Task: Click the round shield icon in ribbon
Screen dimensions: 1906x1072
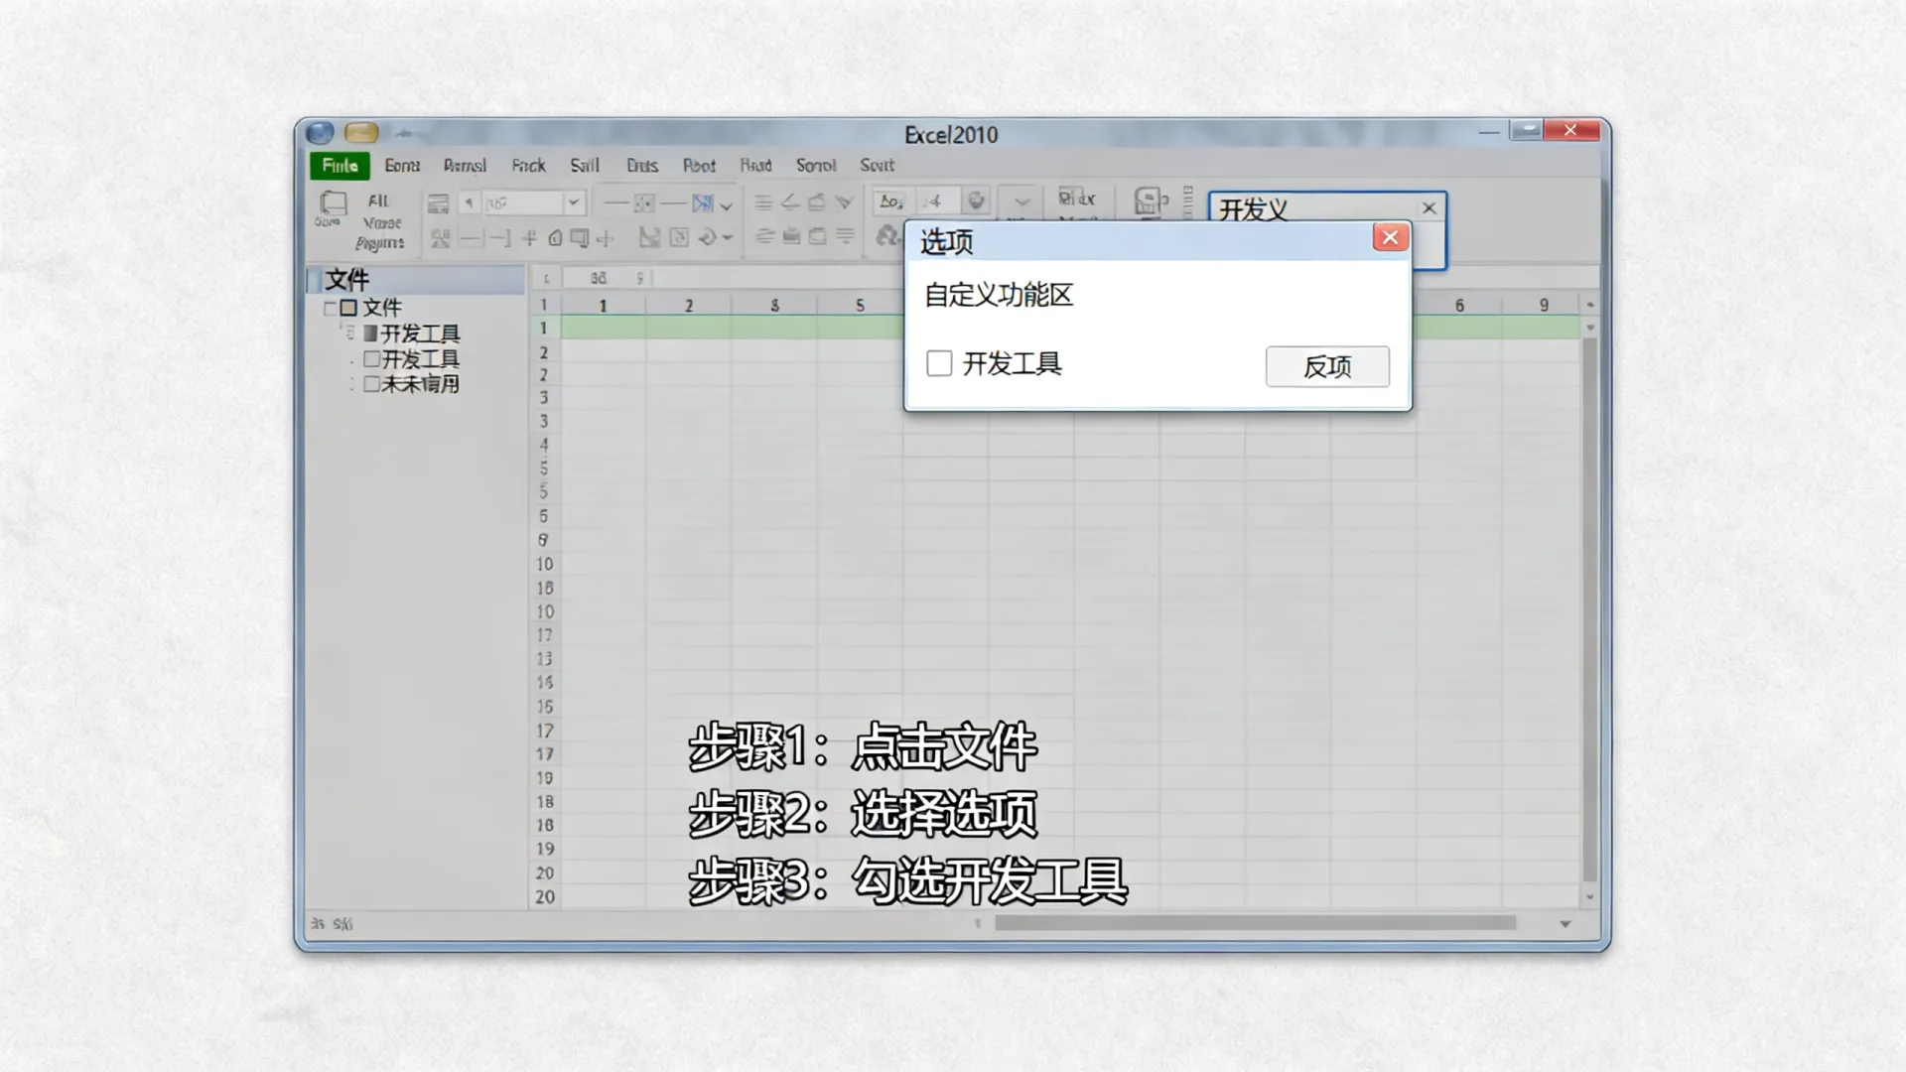Action: click(x=977, y=201)
